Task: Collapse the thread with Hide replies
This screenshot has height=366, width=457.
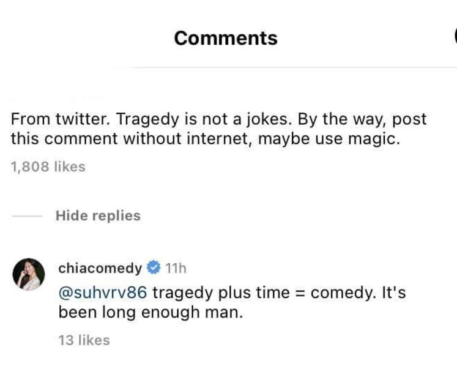Action: [x=98, y=216]
